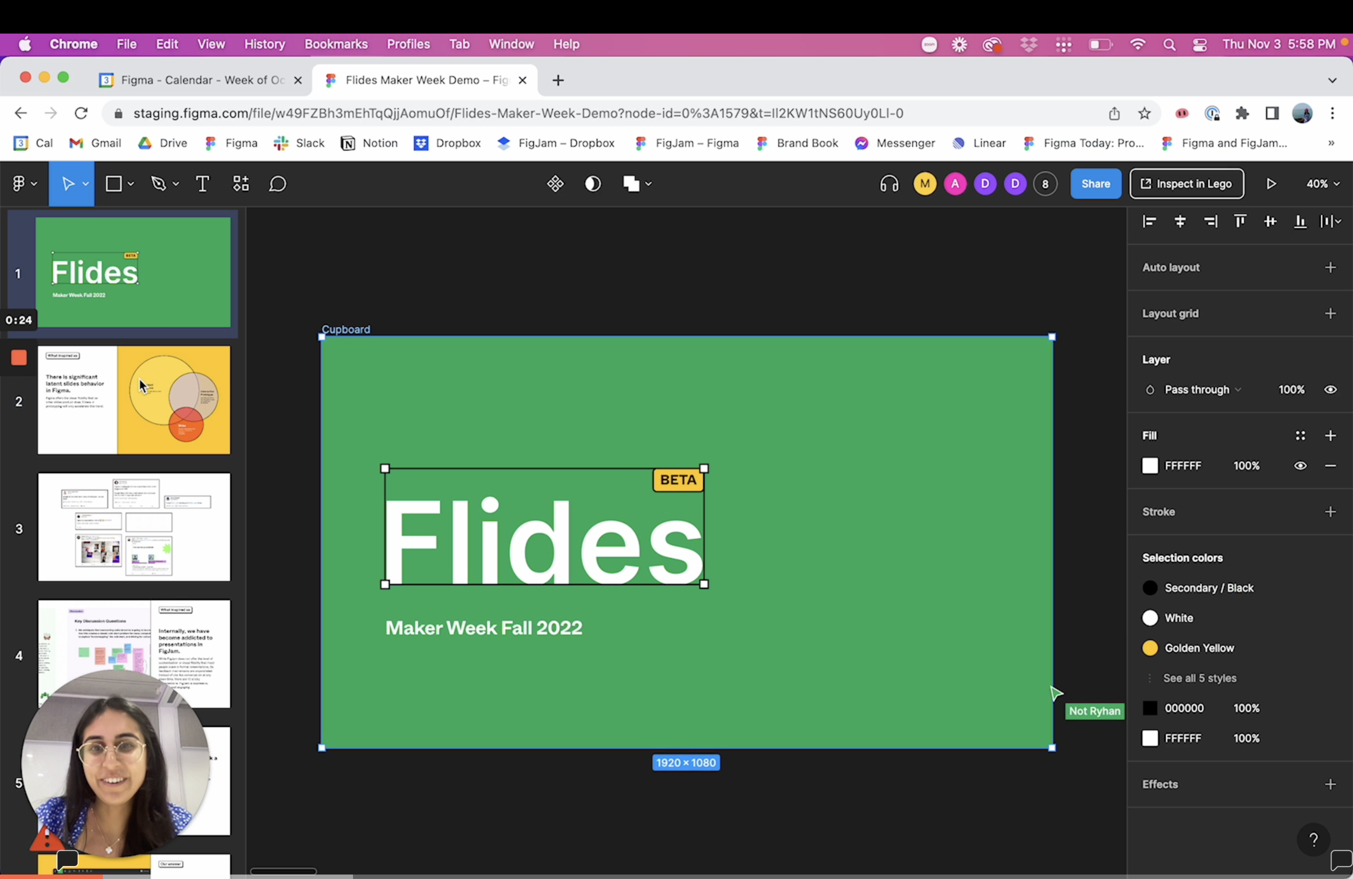
Task: Open the Frame tool shape dropdown
Action: [x=131, y=183]
